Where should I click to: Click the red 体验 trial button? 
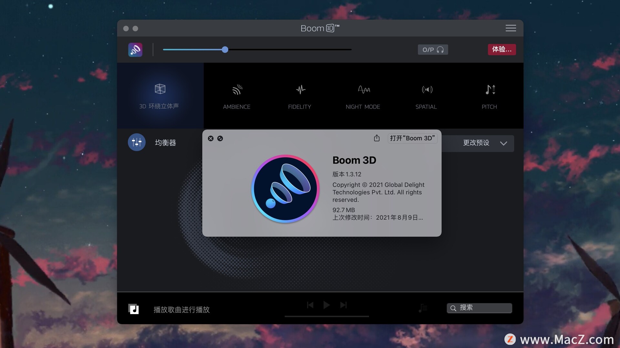(x=501, y=49)
